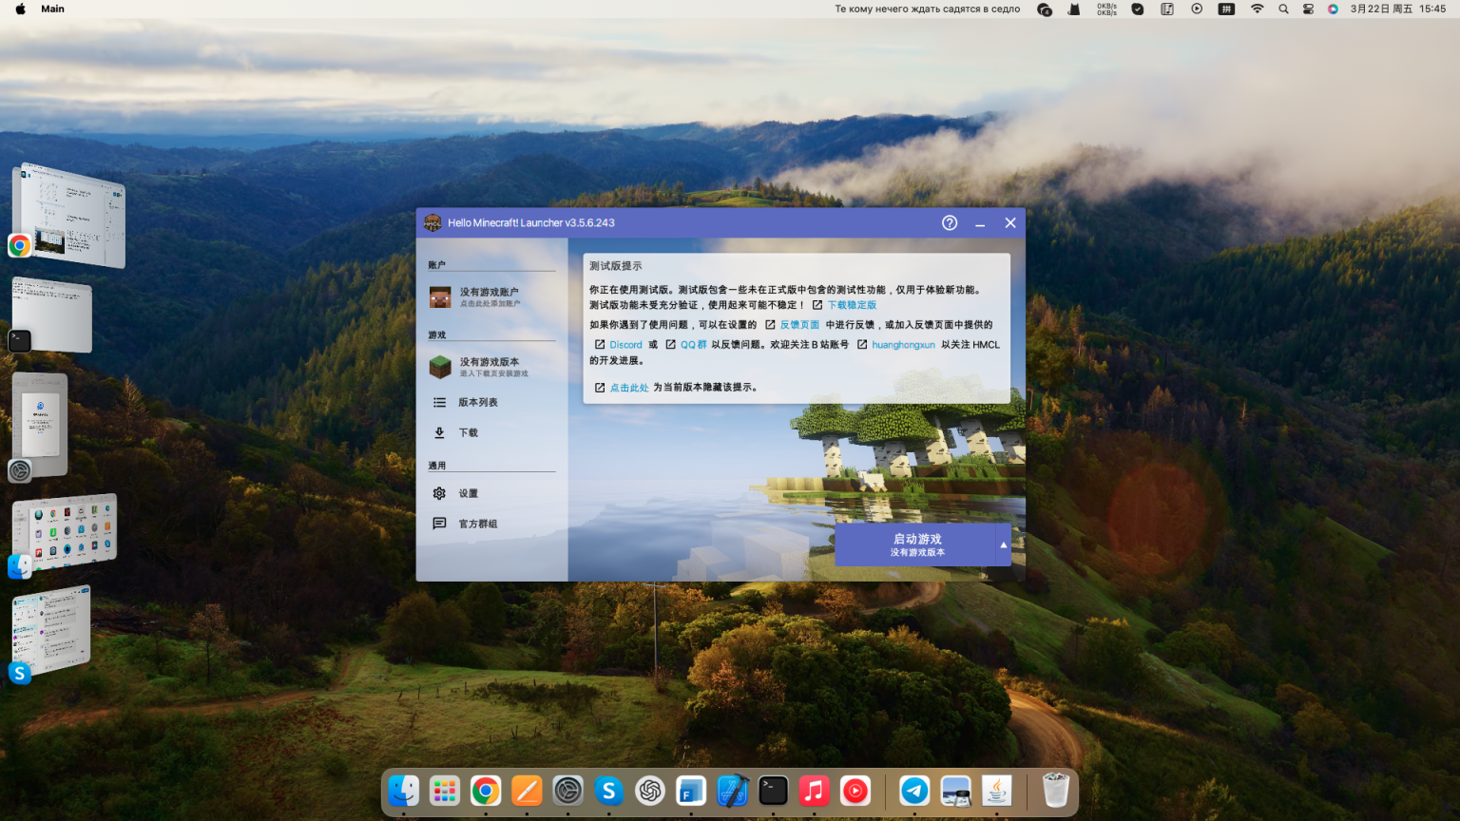Viewport: 1460px width, 821px height.
Task: Click the grass block icon to install a game version
Action: (440, 367)
